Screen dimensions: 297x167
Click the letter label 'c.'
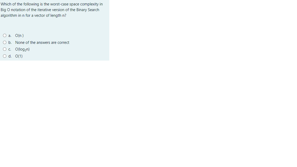(10, 49)
